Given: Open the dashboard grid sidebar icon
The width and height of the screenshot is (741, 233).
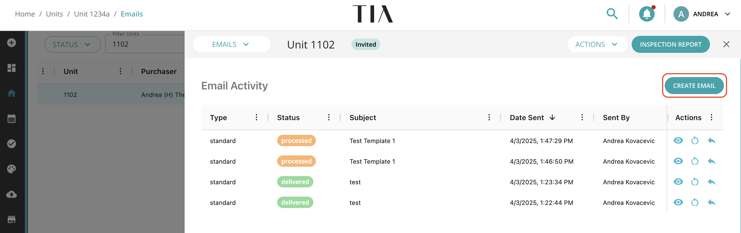Looking at the screenshot, I should 12,68.
